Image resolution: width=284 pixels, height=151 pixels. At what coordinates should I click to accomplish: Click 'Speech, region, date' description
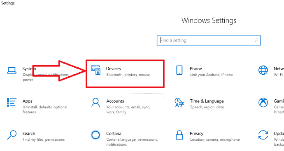207,107
